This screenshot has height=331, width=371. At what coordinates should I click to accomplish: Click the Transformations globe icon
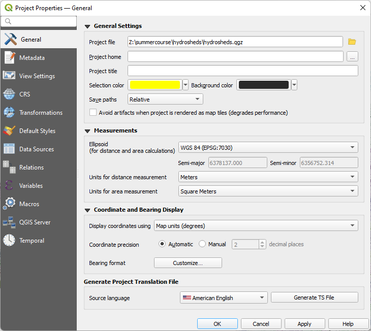click(x=9, y=112)
